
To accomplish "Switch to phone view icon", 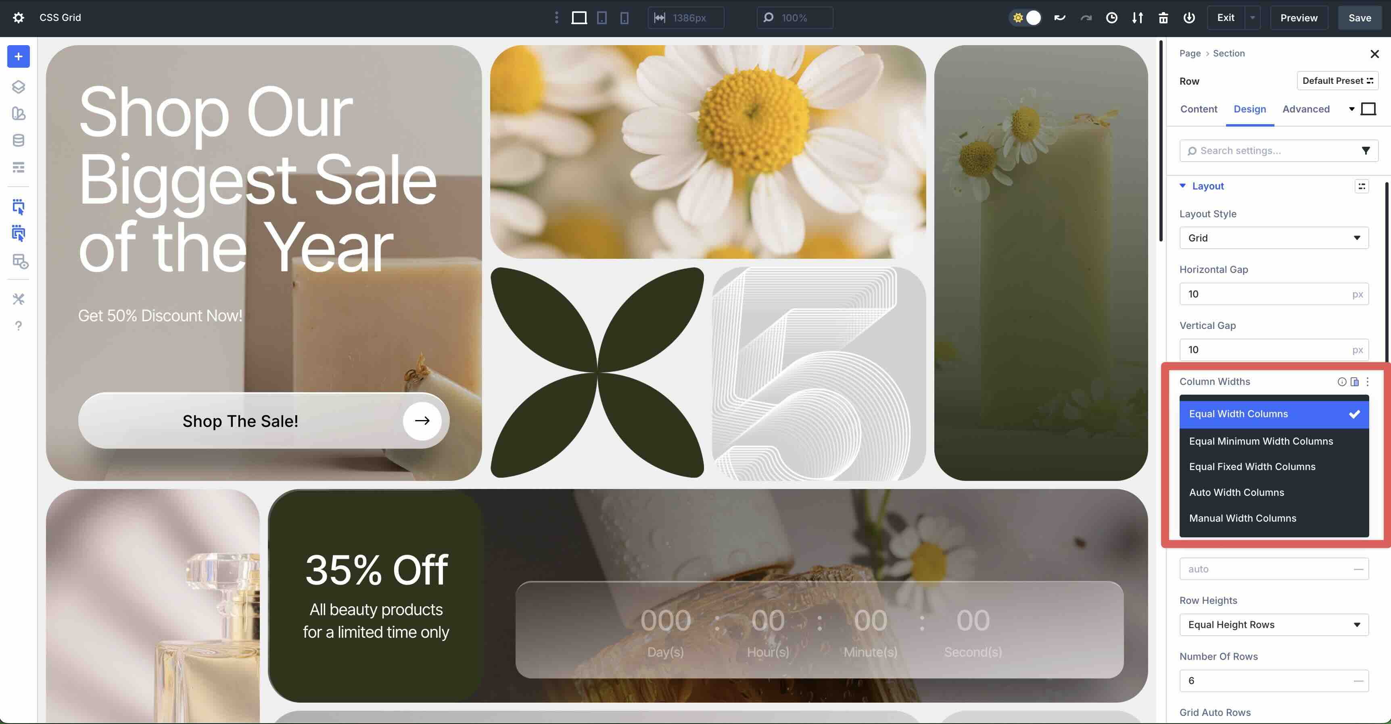I will [x=624, y=18].
